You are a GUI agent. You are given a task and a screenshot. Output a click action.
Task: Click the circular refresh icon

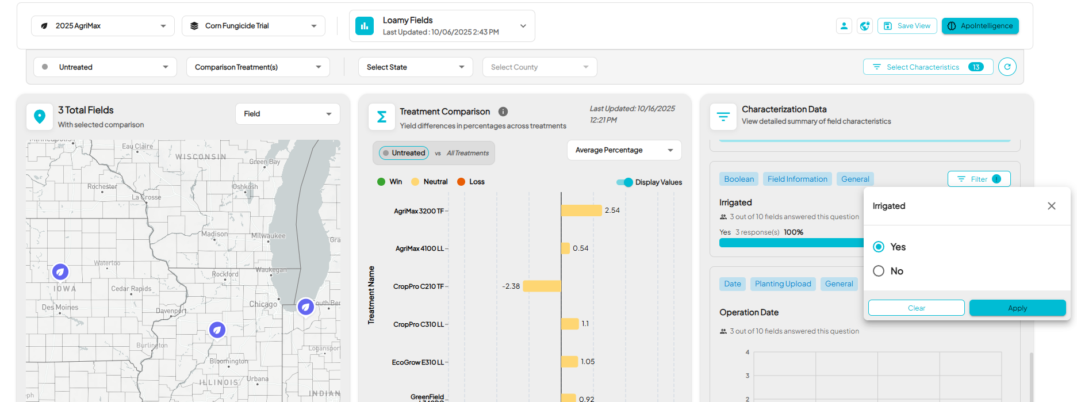[x=1007, y=67]
